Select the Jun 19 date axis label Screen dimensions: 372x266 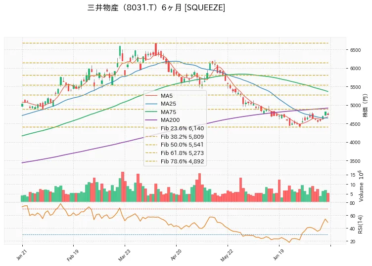click(279, 255)
